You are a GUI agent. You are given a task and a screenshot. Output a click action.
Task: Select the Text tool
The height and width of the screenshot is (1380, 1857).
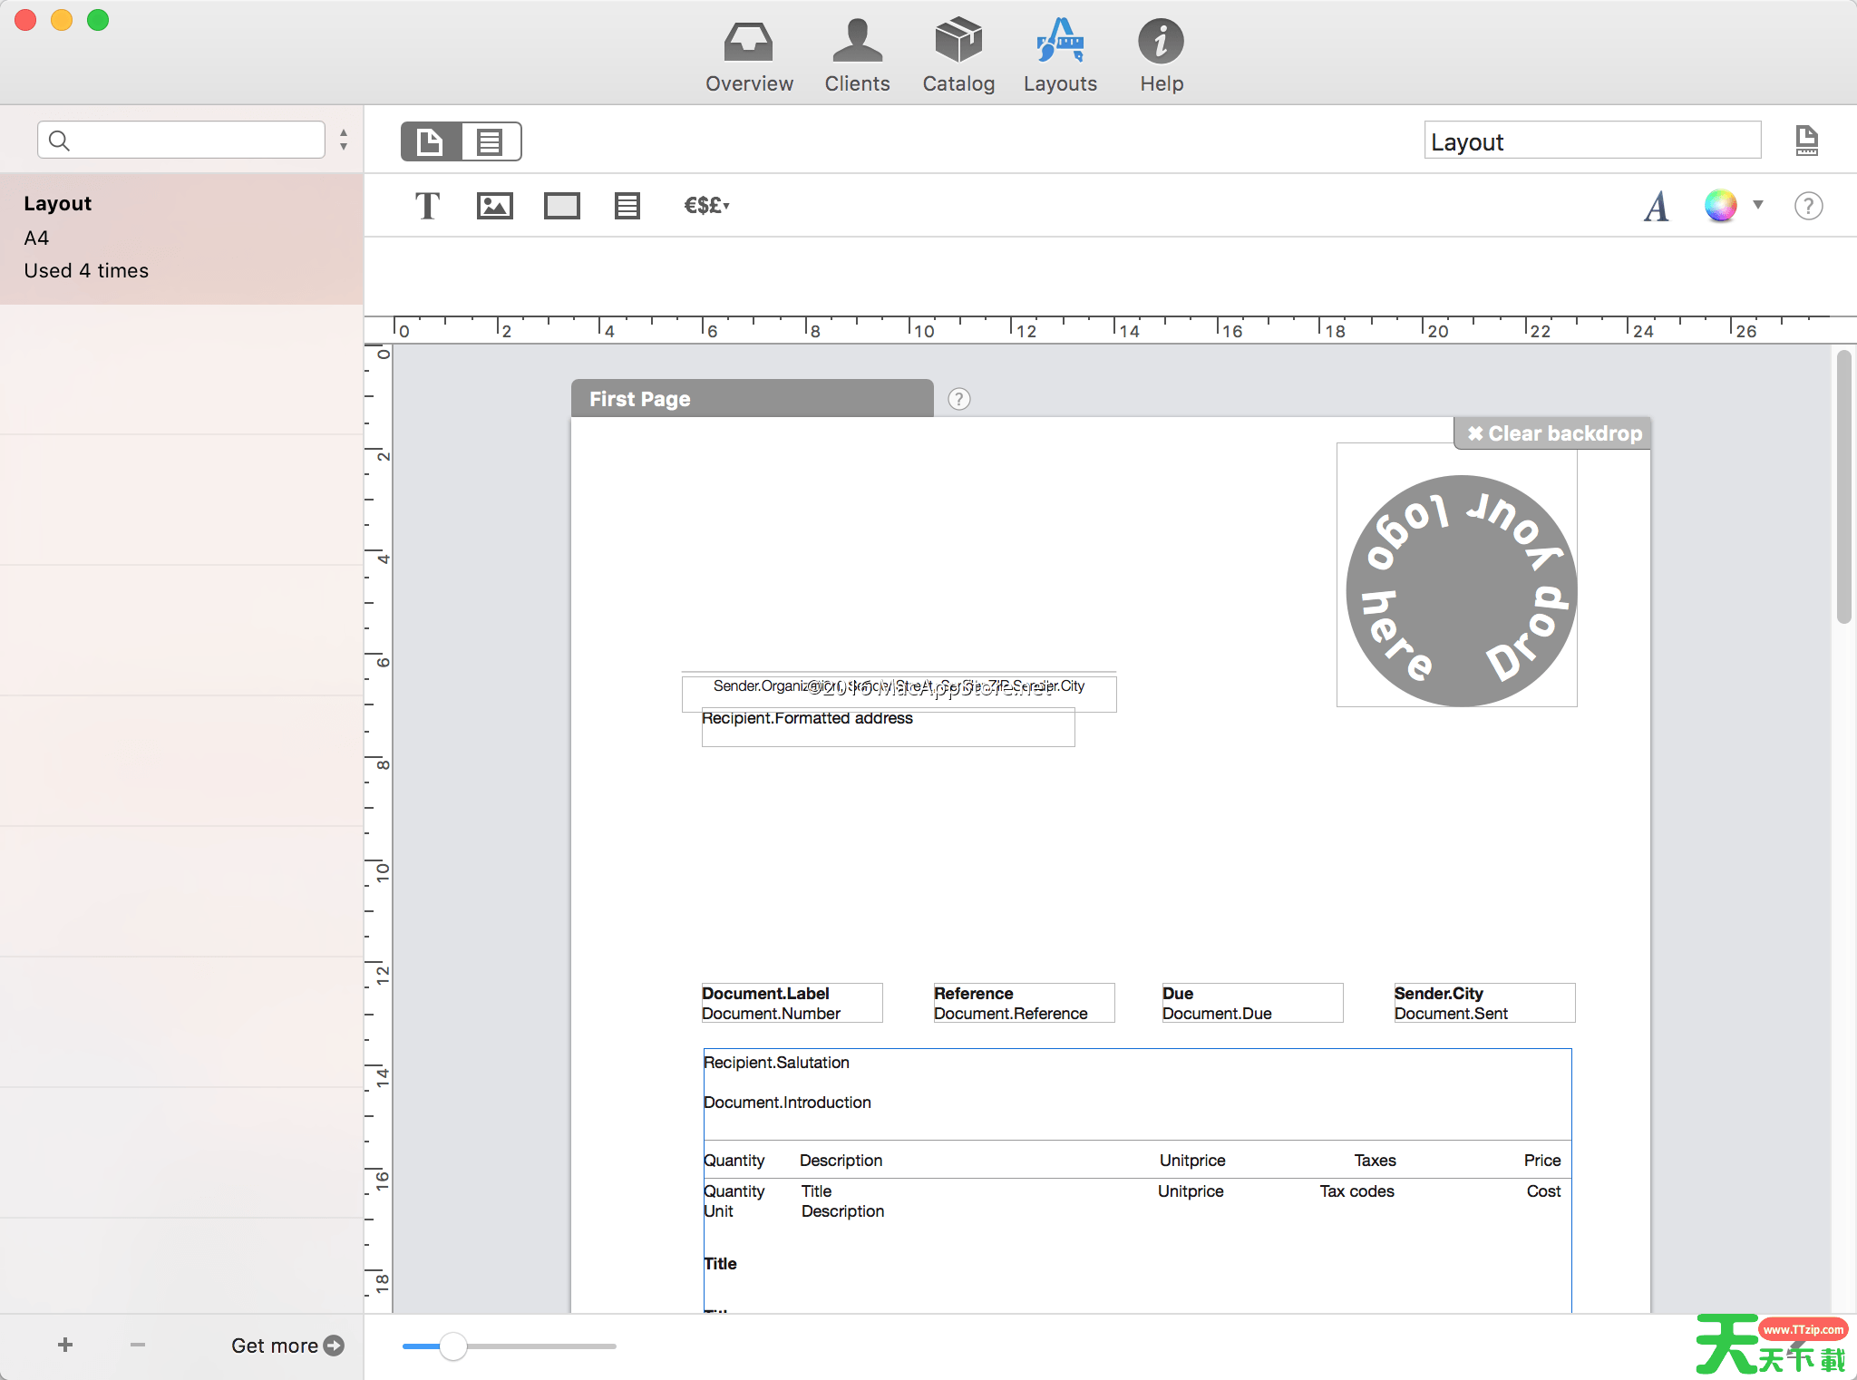click(x=427, y=206)
